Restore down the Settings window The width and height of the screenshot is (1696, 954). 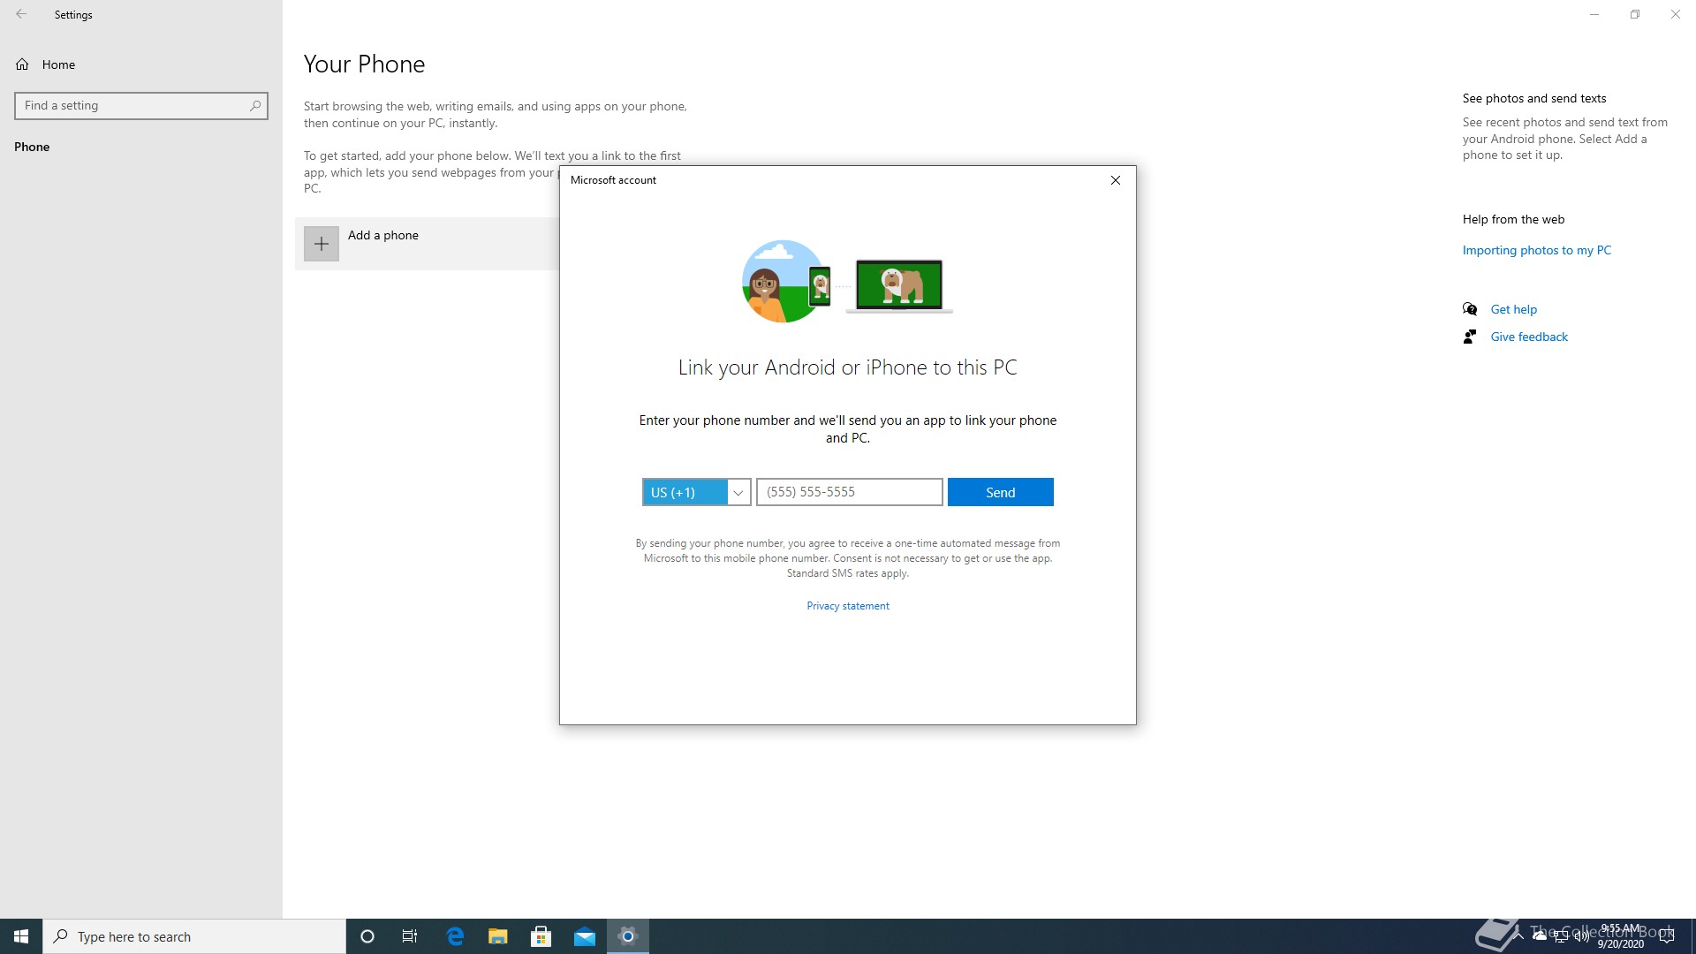[1635, 14]
